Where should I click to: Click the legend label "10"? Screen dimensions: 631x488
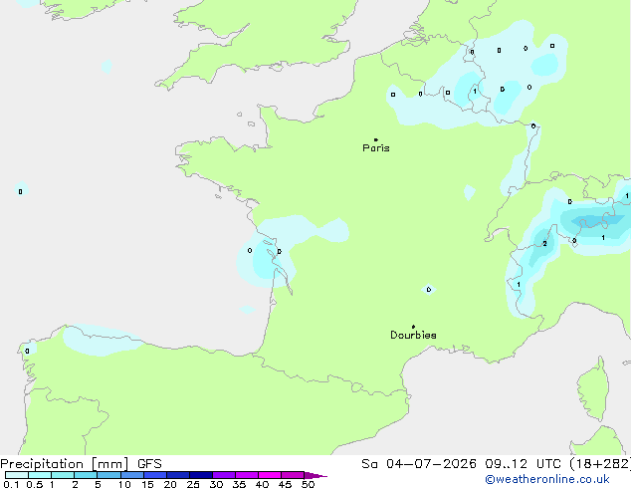click(x=124, y=484)
